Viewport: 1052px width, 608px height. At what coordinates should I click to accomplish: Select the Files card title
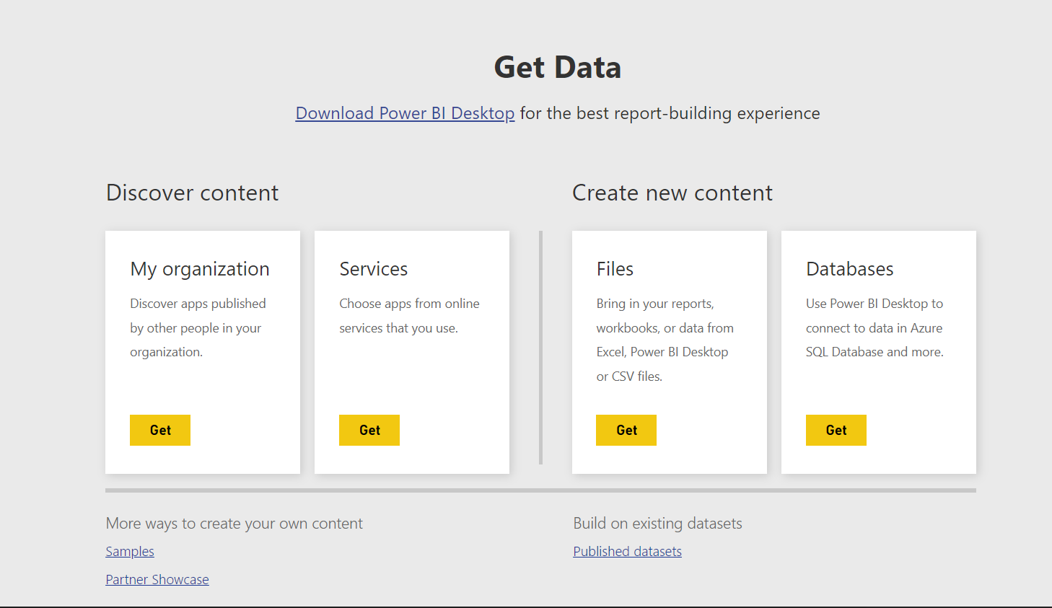pyautogui.click(x=615, y=269)
